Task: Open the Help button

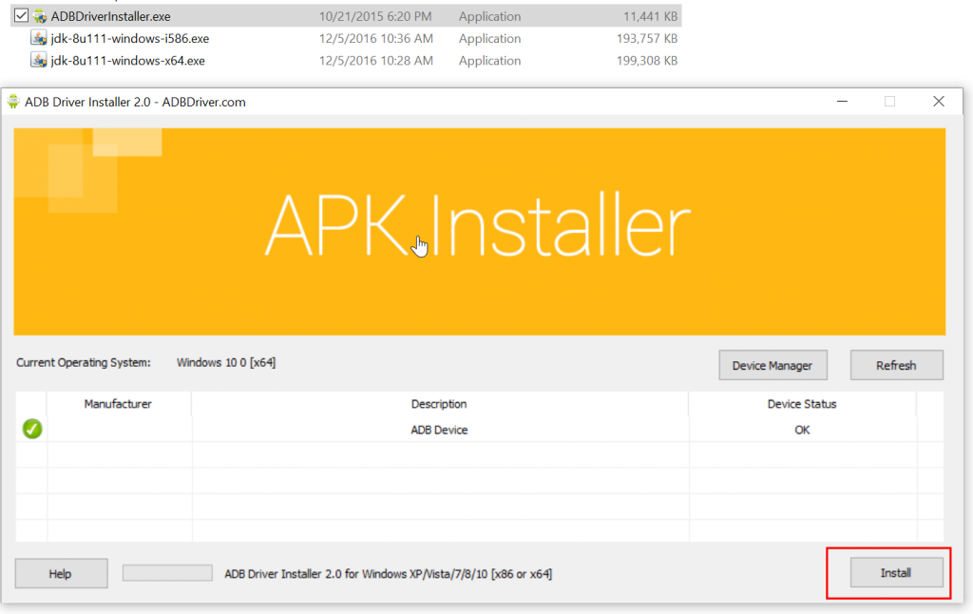Action: click(61, 574)
